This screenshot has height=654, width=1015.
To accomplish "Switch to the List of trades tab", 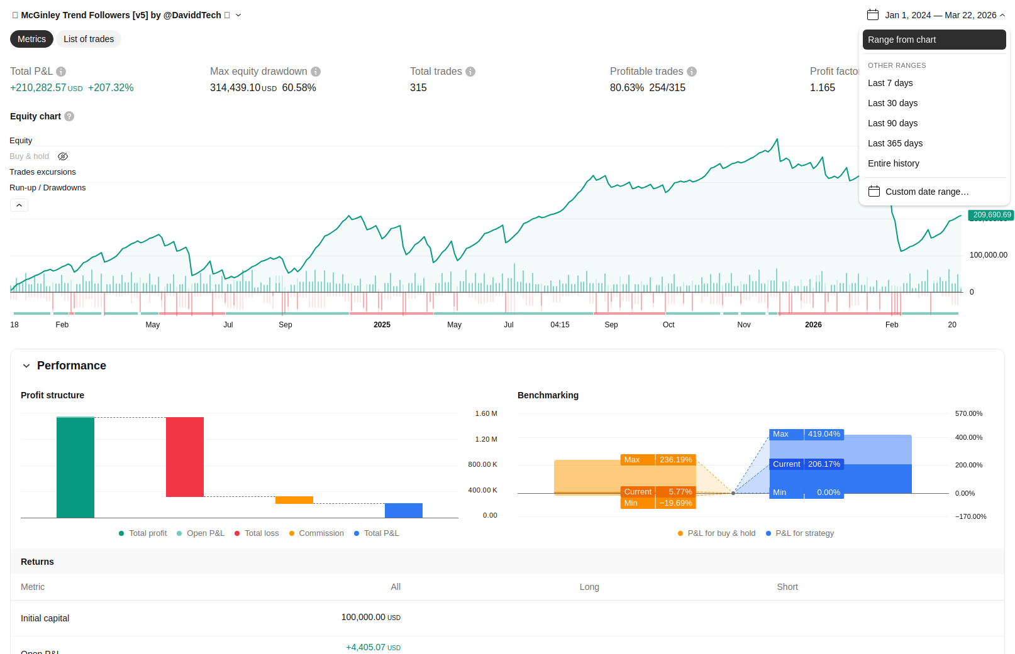I will point(89,39).
